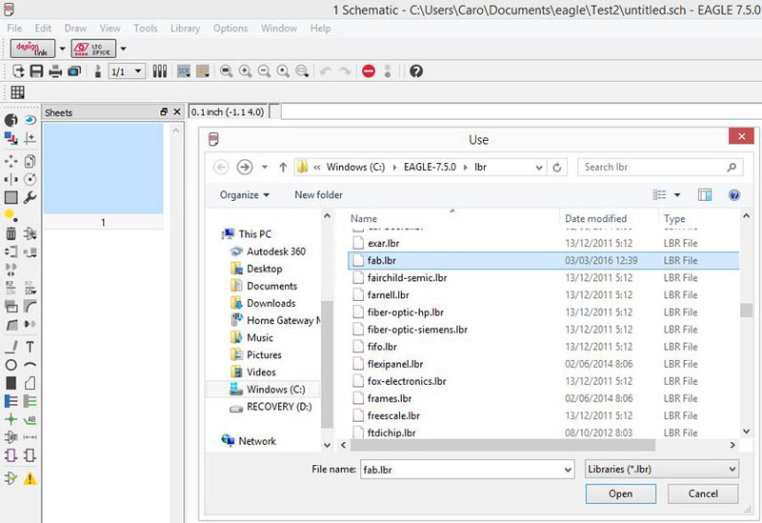Toggle the preview pane button
Screen dimensions: 762x523
coord(705,195)
